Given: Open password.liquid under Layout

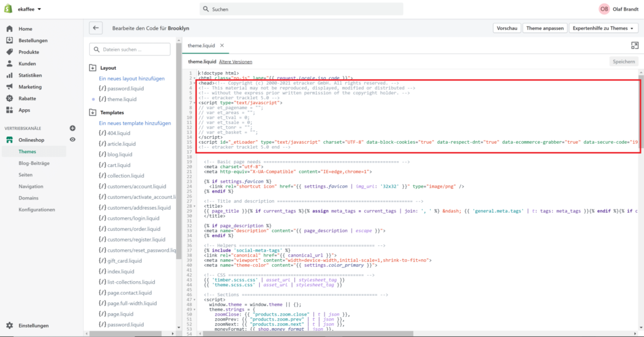Looking at the screenshot, I should click(125, 88).
